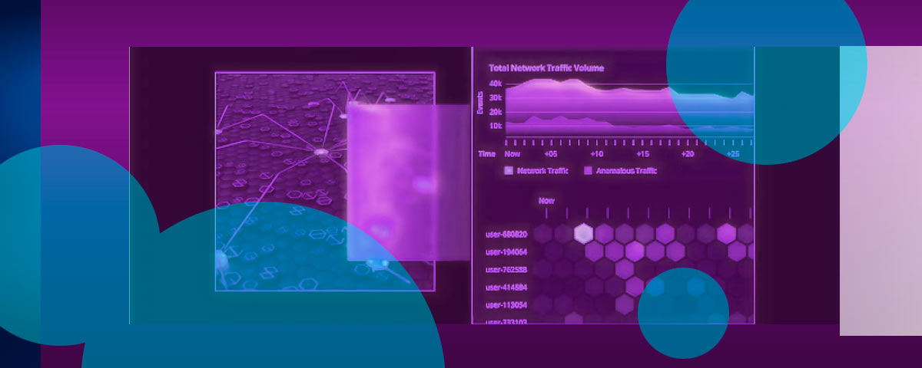Click the central glowing node in network map
The width and height of the screenshot is (922, 368).
click(320, 153)
